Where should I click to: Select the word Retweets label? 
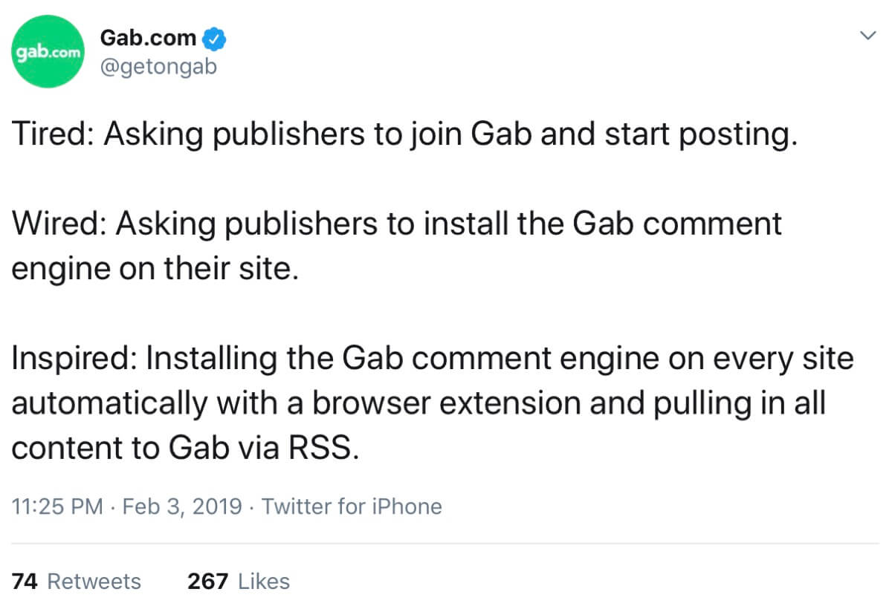tap(94, 581)
